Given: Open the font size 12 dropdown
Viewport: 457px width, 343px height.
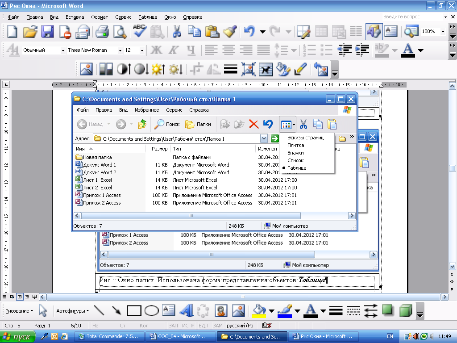Looking at the screenshot, I should coord(142,50).
